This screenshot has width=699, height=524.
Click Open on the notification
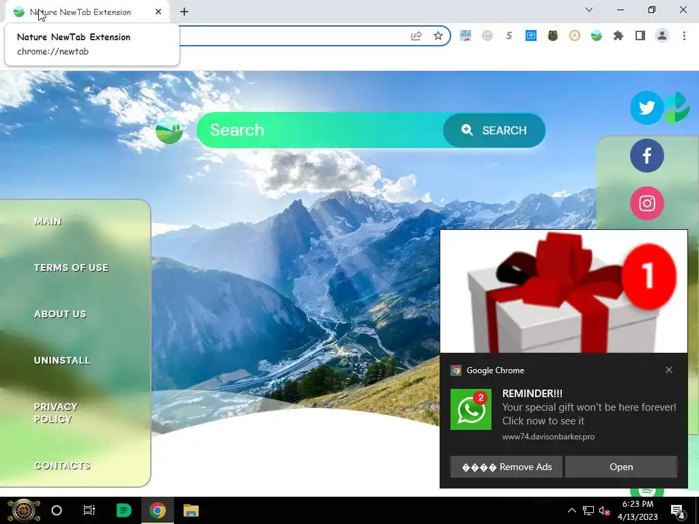coord(621,467)
